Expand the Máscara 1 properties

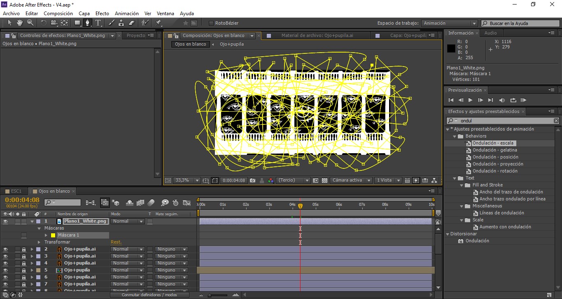point(46,235)
